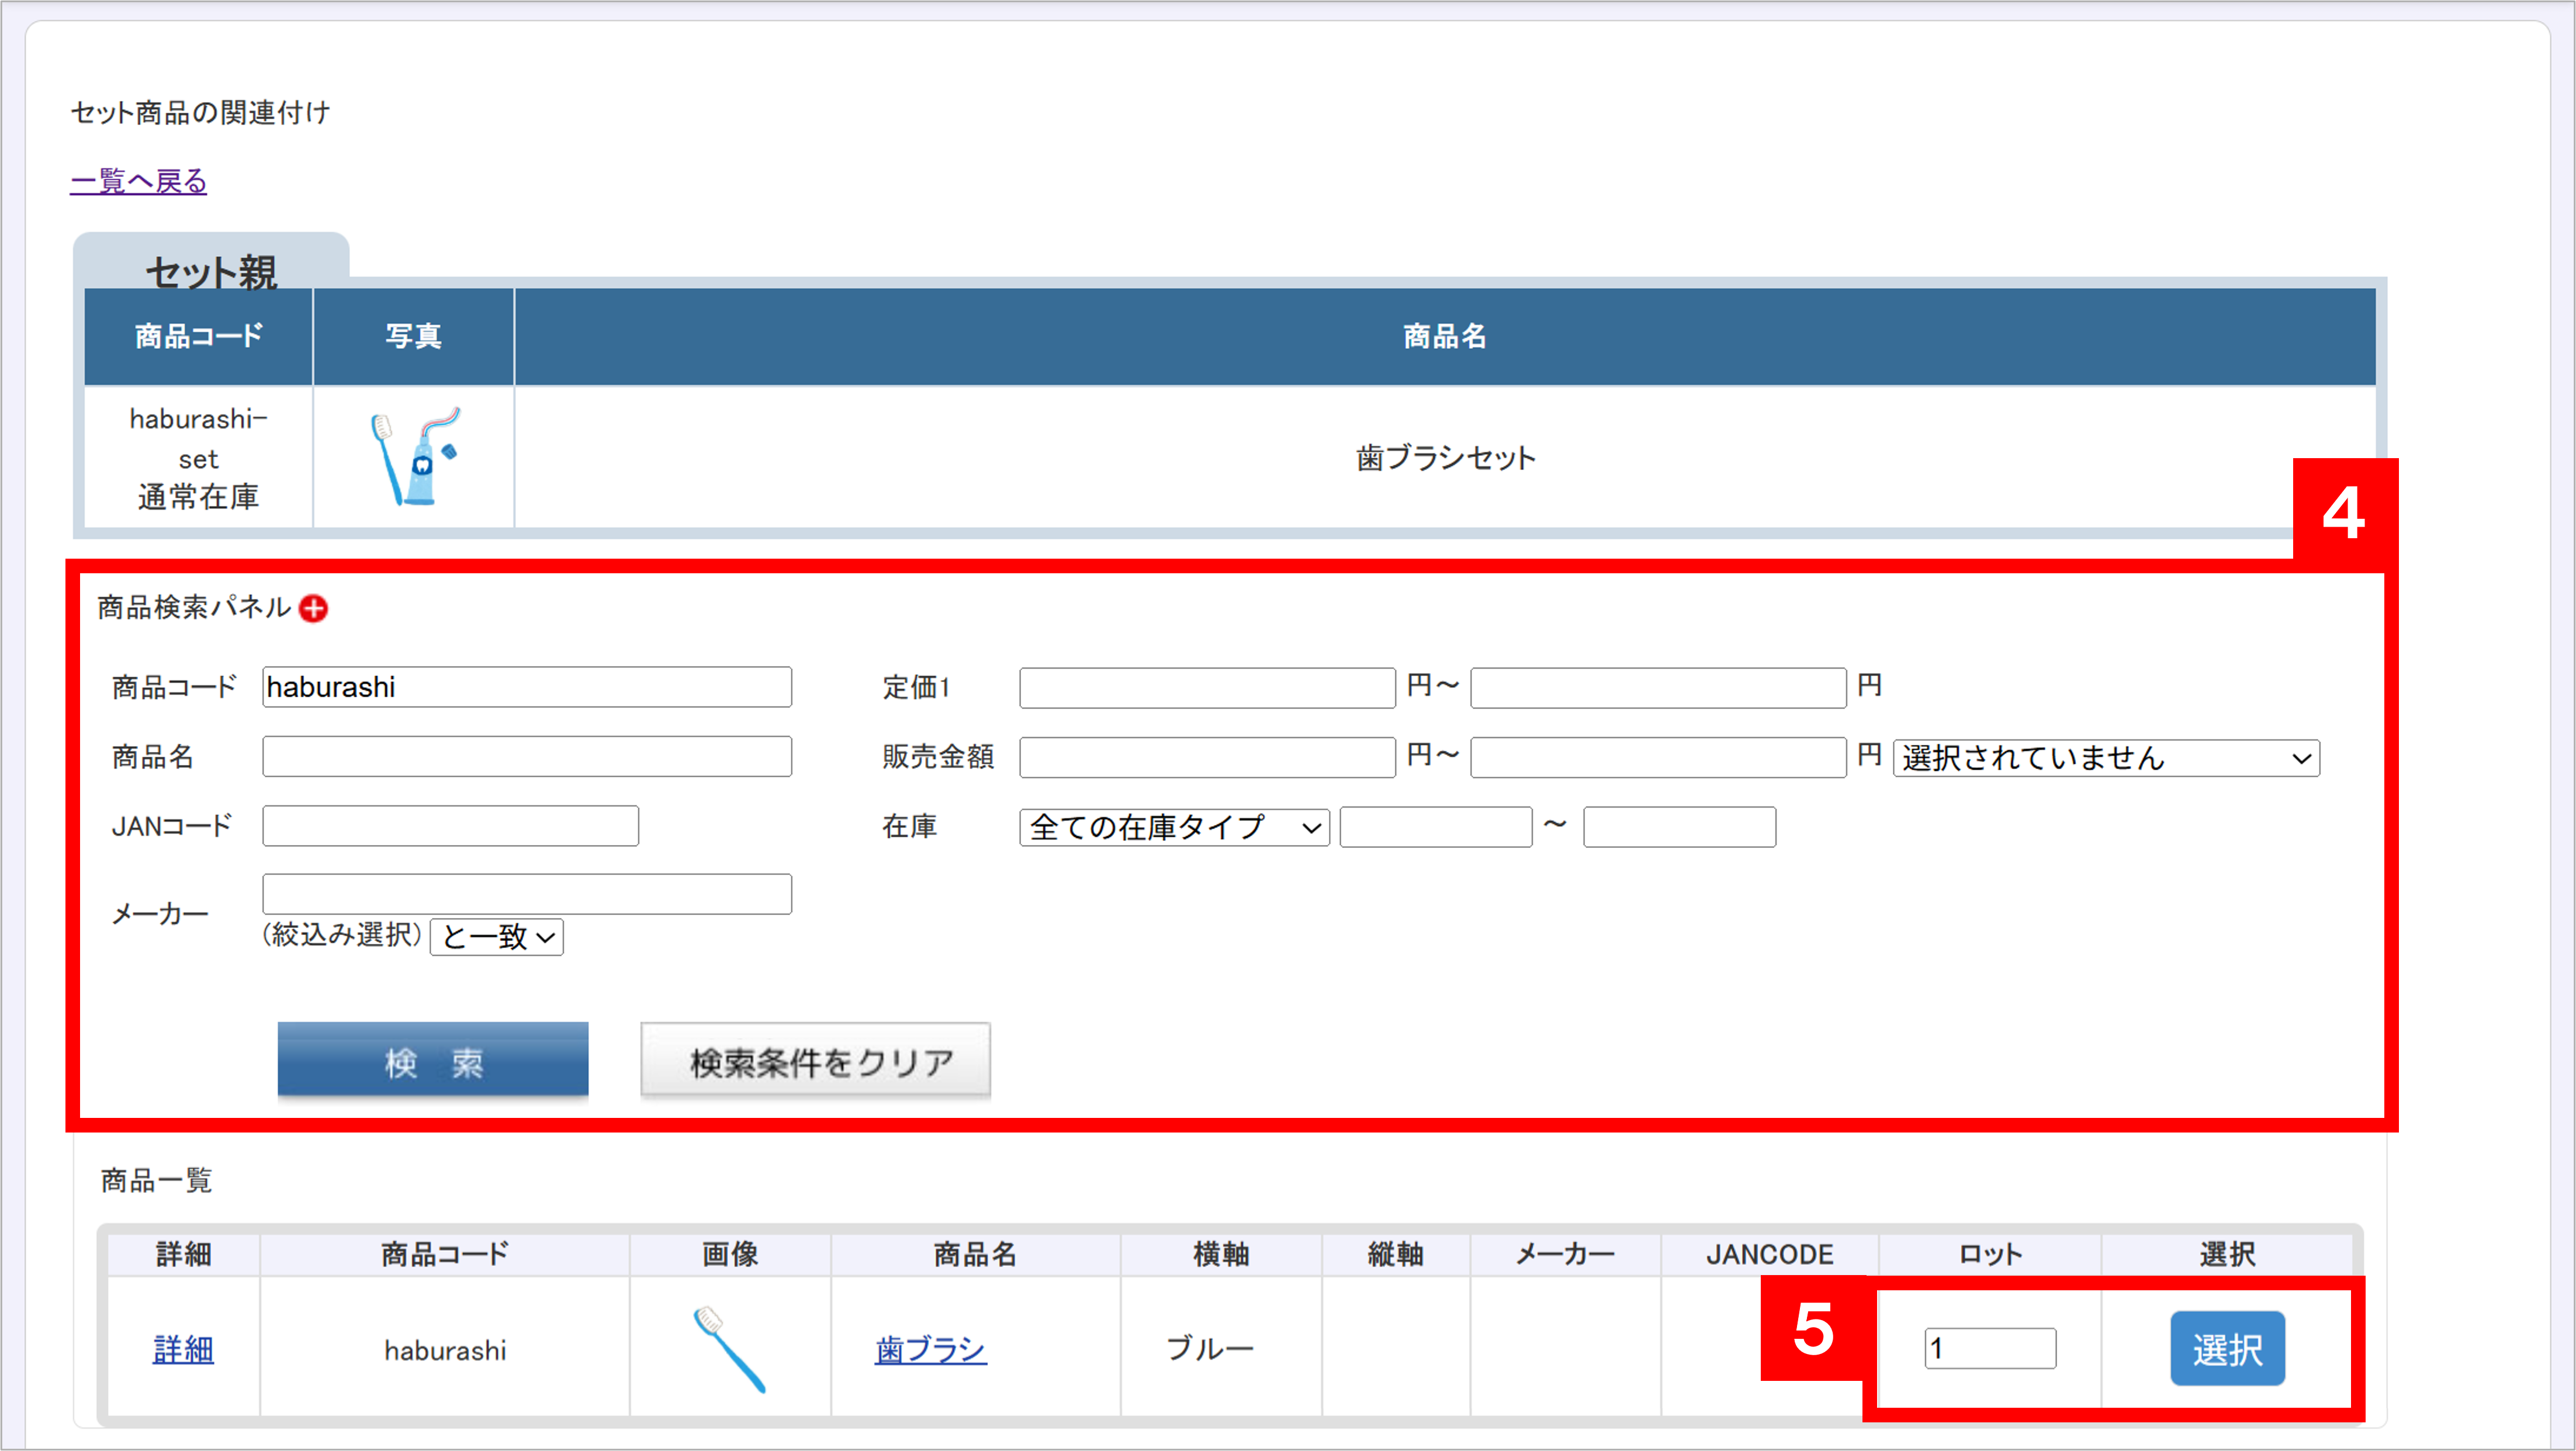This screenshot has width=2576, height=1451.
Task: Click the 歯ブラシセット product name cell
Action: click(x=1445, y=457)
